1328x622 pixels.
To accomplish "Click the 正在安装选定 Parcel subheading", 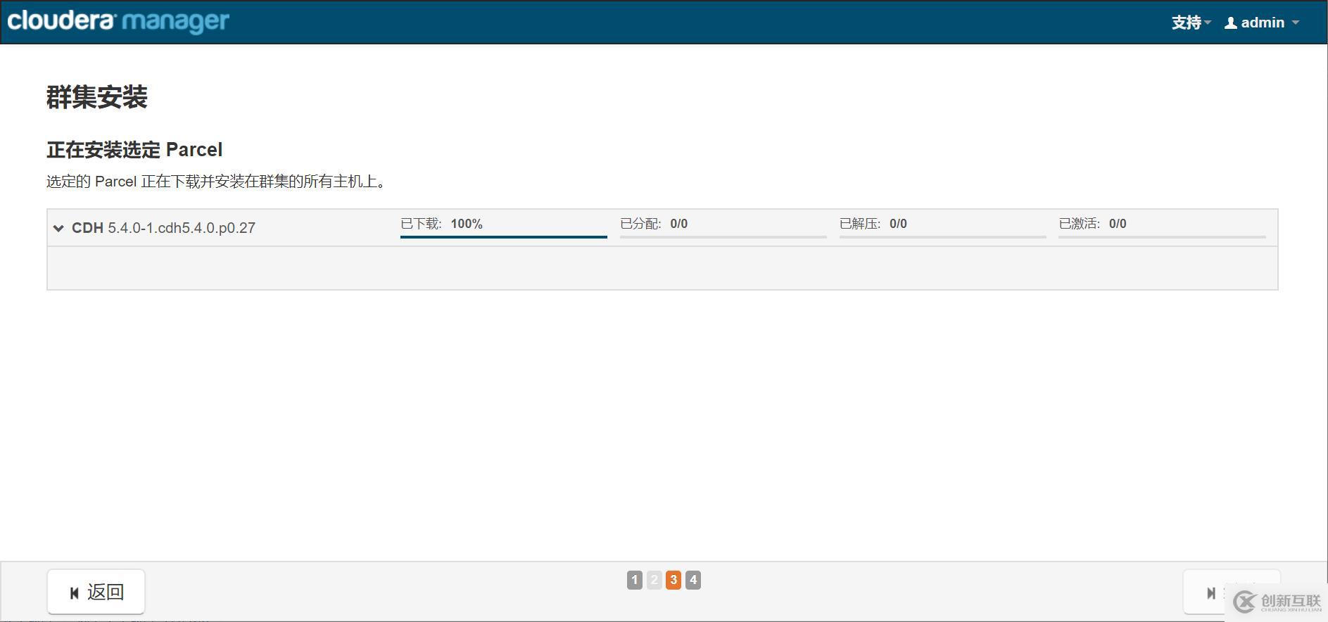I will [134, 150].
